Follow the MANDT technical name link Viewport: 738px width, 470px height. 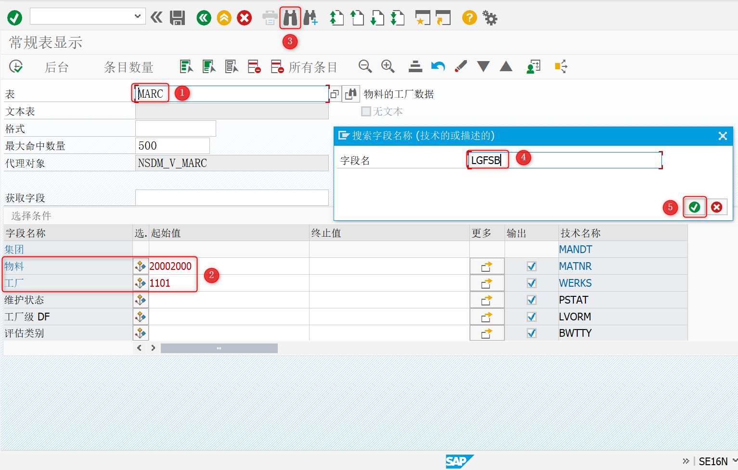pos(576,249)
